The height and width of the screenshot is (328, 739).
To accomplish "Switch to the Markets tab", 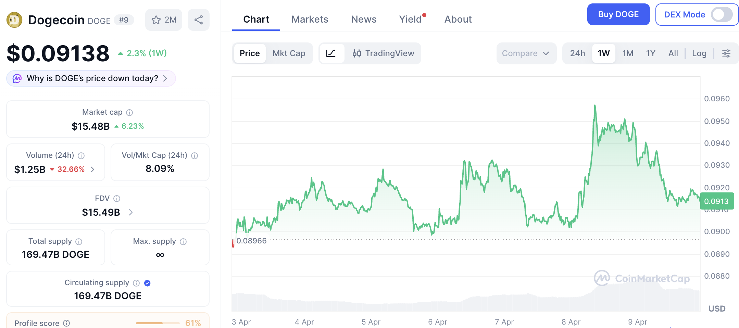I will (310, 19).
